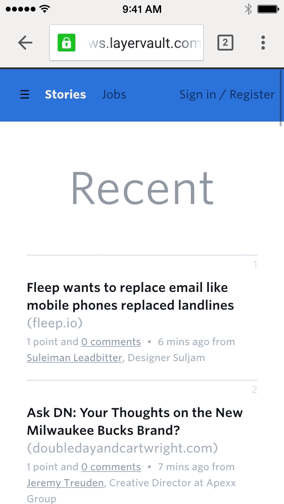Viewport: 284px width, 504px height.
Task: Click Sign in / Register link
Action: (227, 94)
